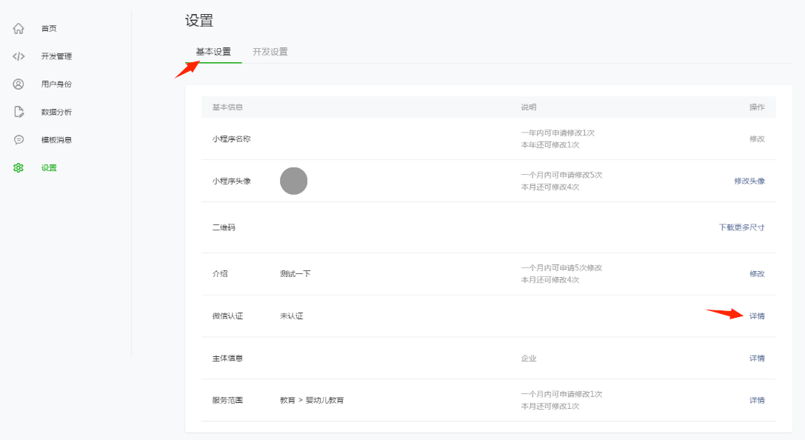Image resolution: width=805 pixels, height=440 pixels.
Task: Click the home icon in sidebar
Action: tap(19, 29)
